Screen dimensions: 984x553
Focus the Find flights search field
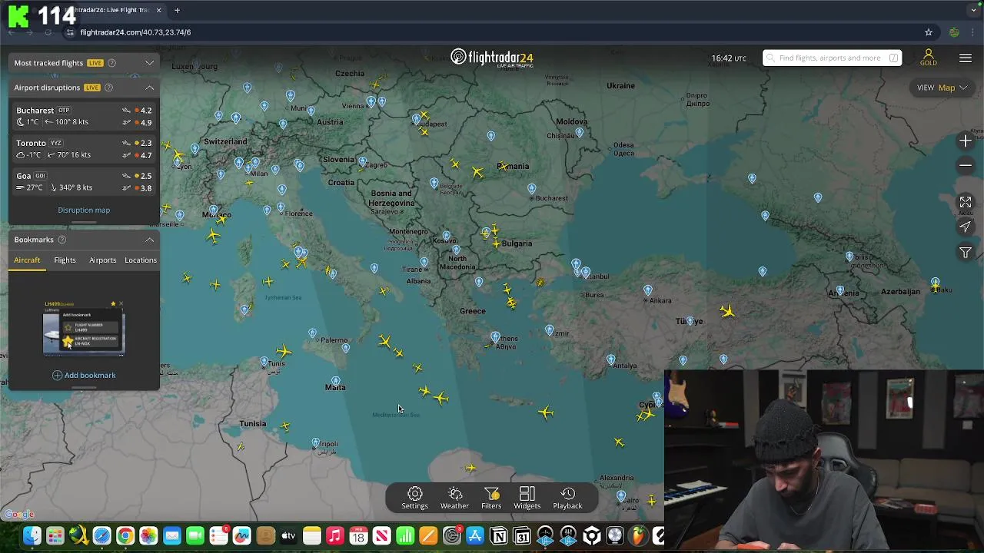(832, 58)
